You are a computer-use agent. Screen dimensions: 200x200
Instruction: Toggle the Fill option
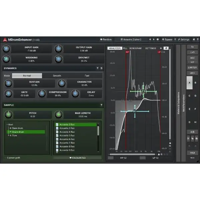coord(125,48)
